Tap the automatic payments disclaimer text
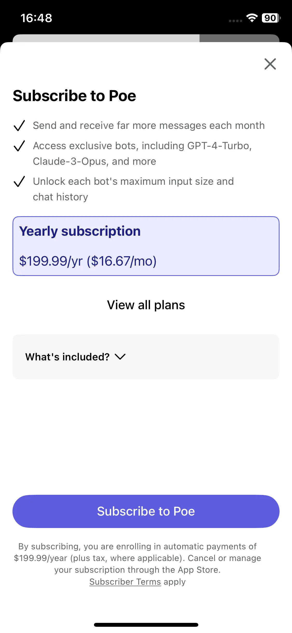Viewport: 292px width, 633px height. click(x=138, y=558)
